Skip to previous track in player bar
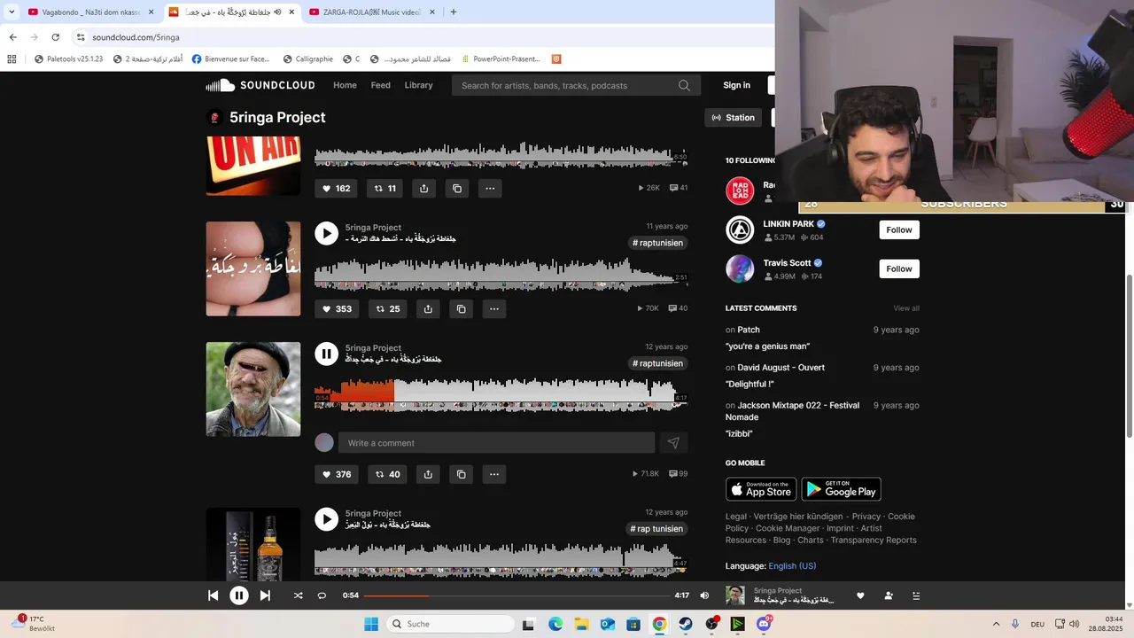 coord(213,595)
